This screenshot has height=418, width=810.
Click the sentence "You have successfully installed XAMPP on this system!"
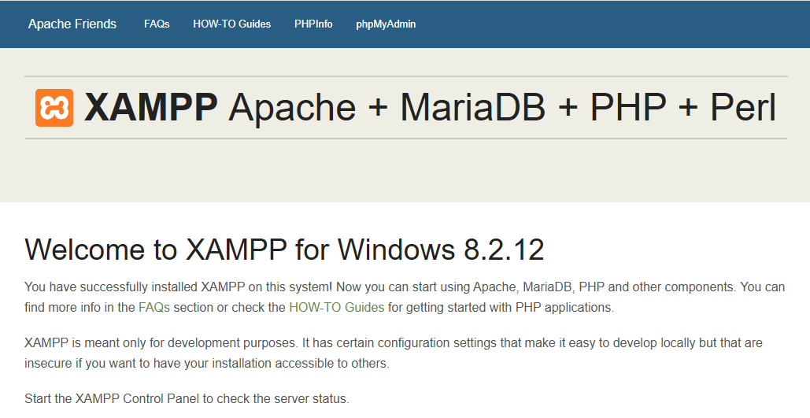[178, 287]
